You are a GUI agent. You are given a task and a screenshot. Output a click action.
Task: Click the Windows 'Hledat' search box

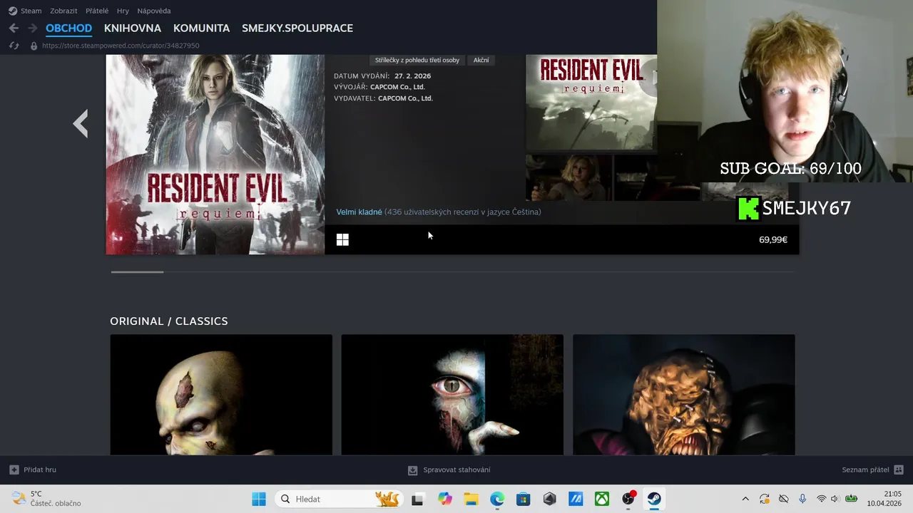(338, 499)
